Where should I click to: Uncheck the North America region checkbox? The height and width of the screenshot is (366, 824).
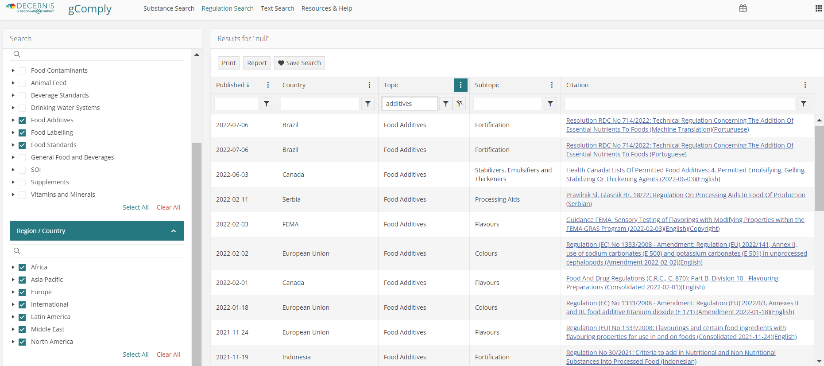(x=22, y=342)
